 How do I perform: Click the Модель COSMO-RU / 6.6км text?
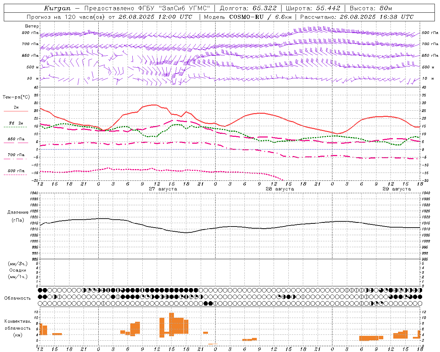248,17
